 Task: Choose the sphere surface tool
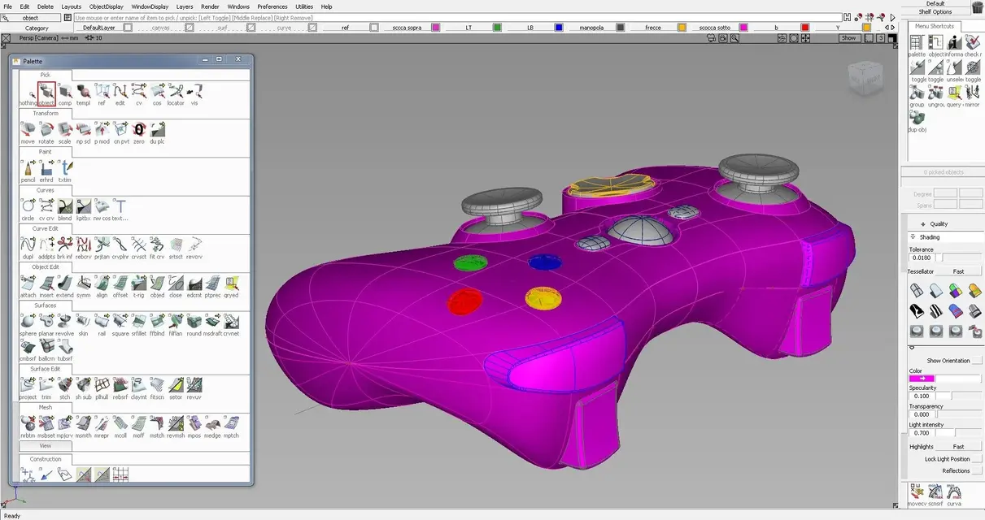tap(28, 322)
